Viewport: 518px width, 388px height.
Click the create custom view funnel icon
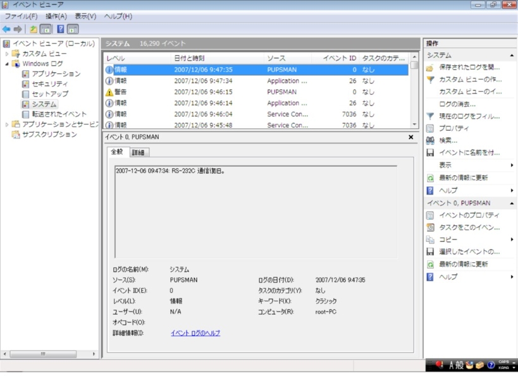pyautogui.click(x=430, y=80)
